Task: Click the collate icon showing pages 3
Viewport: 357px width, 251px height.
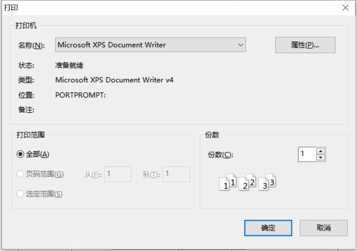Action: 267,182
